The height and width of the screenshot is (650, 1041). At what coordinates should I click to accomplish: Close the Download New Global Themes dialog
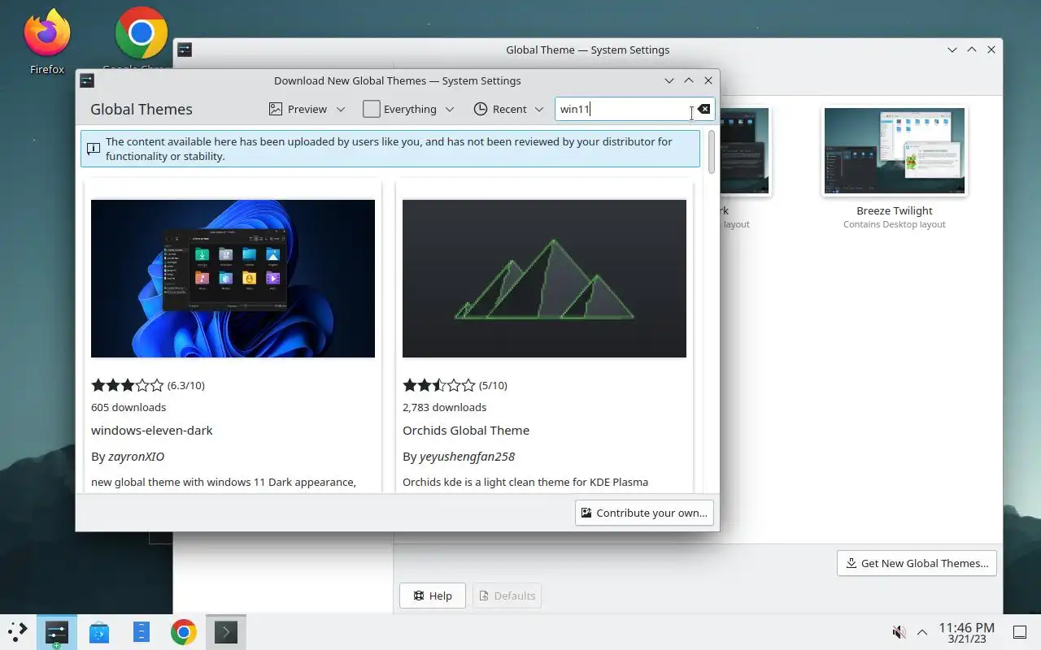click(708, 80)
